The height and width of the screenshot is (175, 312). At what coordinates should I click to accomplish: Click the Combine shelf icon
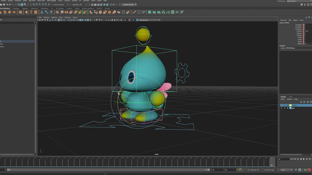point(62,12)
